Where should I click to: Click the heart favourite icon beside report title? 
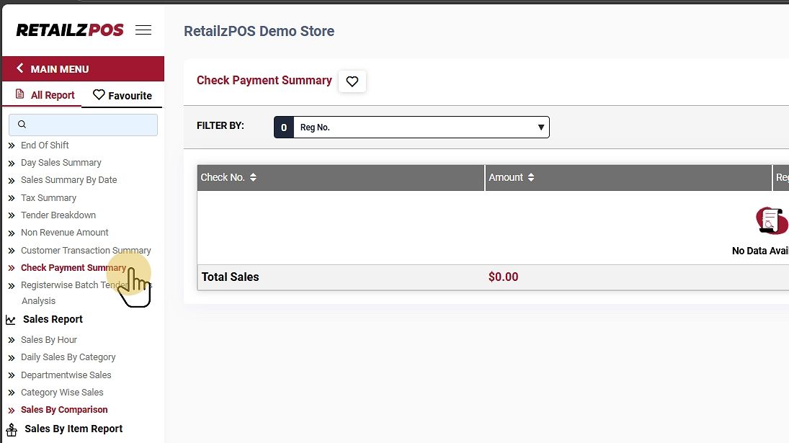coord(352,81)
